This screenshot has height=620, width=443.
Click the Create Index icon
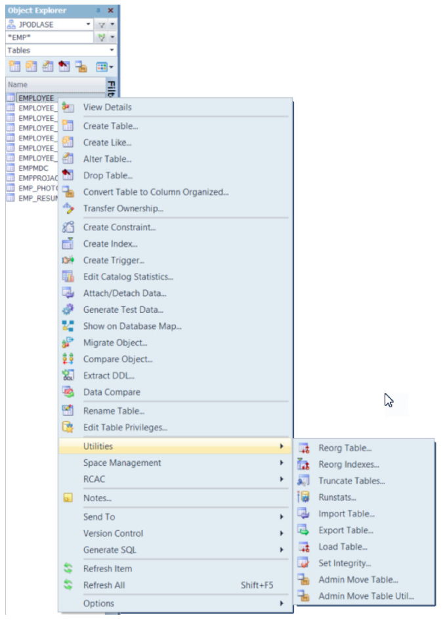[68, 243]
